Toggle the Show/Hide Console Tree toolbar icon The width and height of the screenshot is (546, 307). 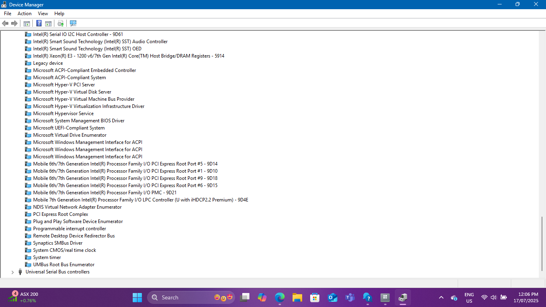(x=27, y=23)
